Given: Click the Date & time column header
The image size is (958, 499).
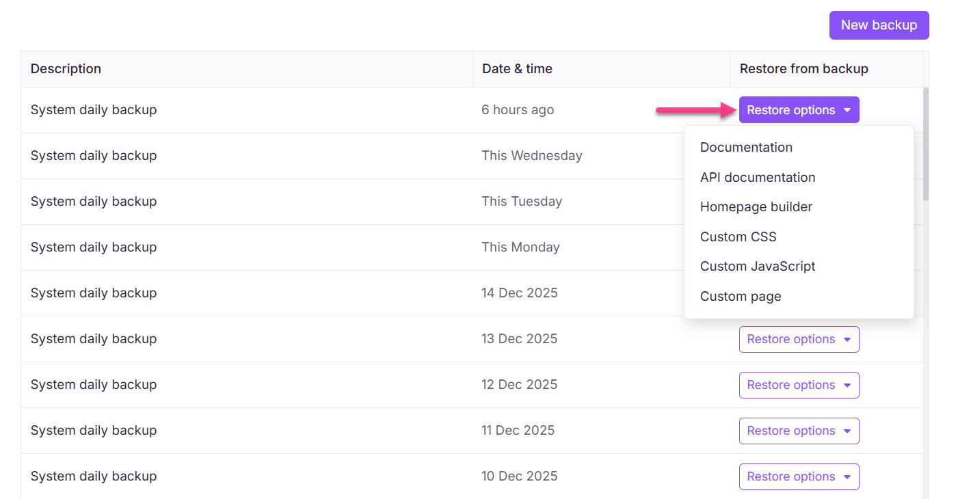Looking at the screenshot, I should coord(517,68).
